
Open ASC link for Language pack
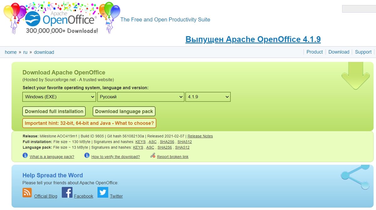(x=150, y=147)
